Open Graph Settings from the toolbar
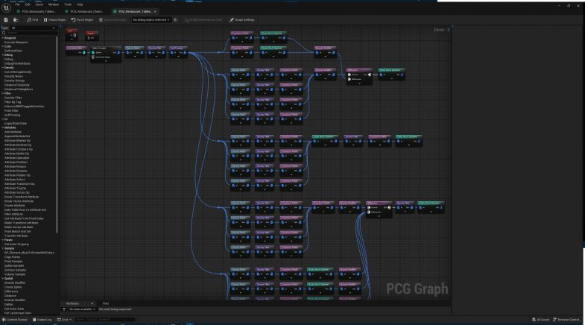585x325 pixels. pyautogui.click(x=241, y=20)
